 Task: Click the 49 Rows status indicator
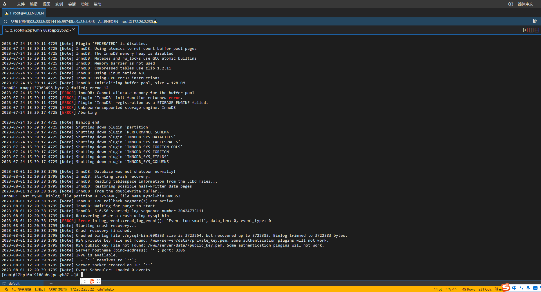(x=468, y=289)
